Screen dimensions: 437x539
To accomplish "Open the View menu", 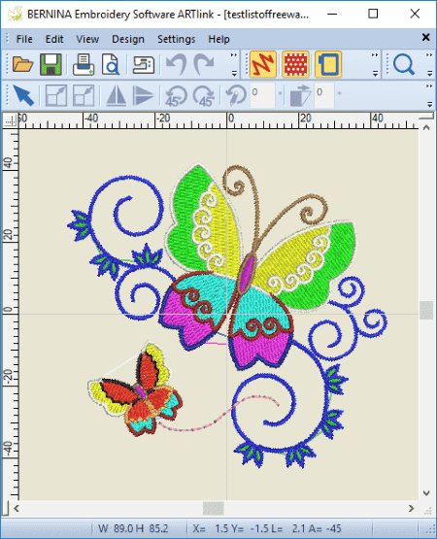I will [x=87, y=39].
